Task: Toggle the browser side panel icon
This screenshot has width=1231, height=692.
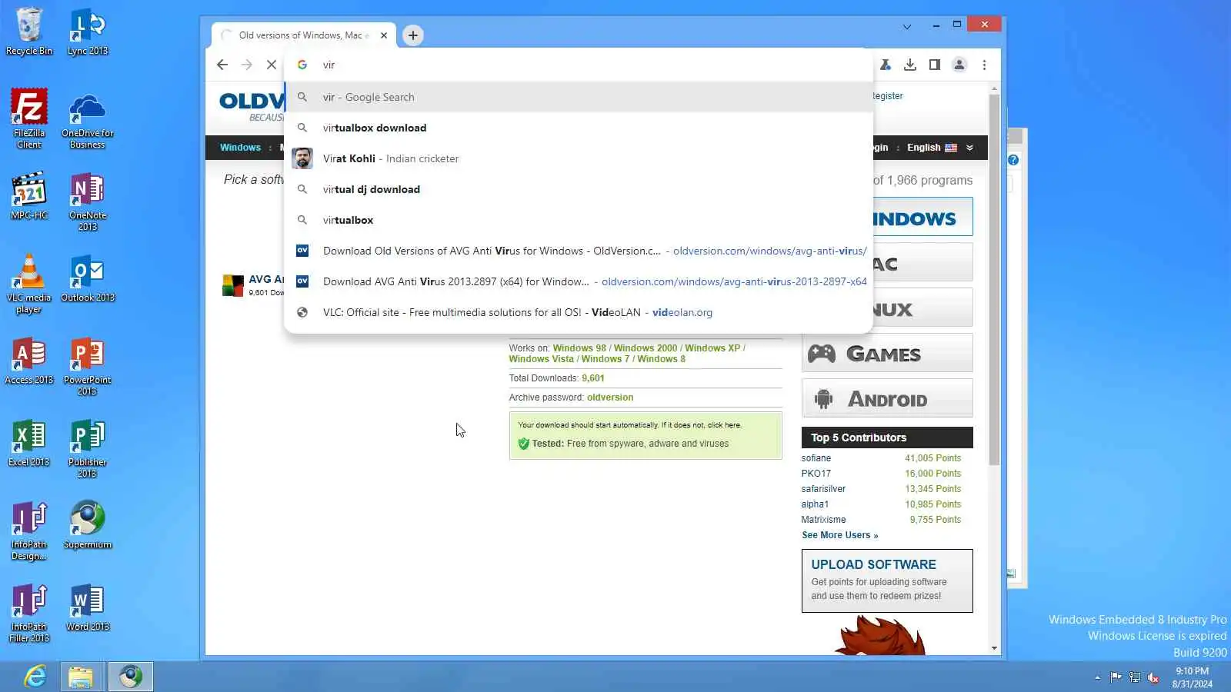Action: point(935,65)
